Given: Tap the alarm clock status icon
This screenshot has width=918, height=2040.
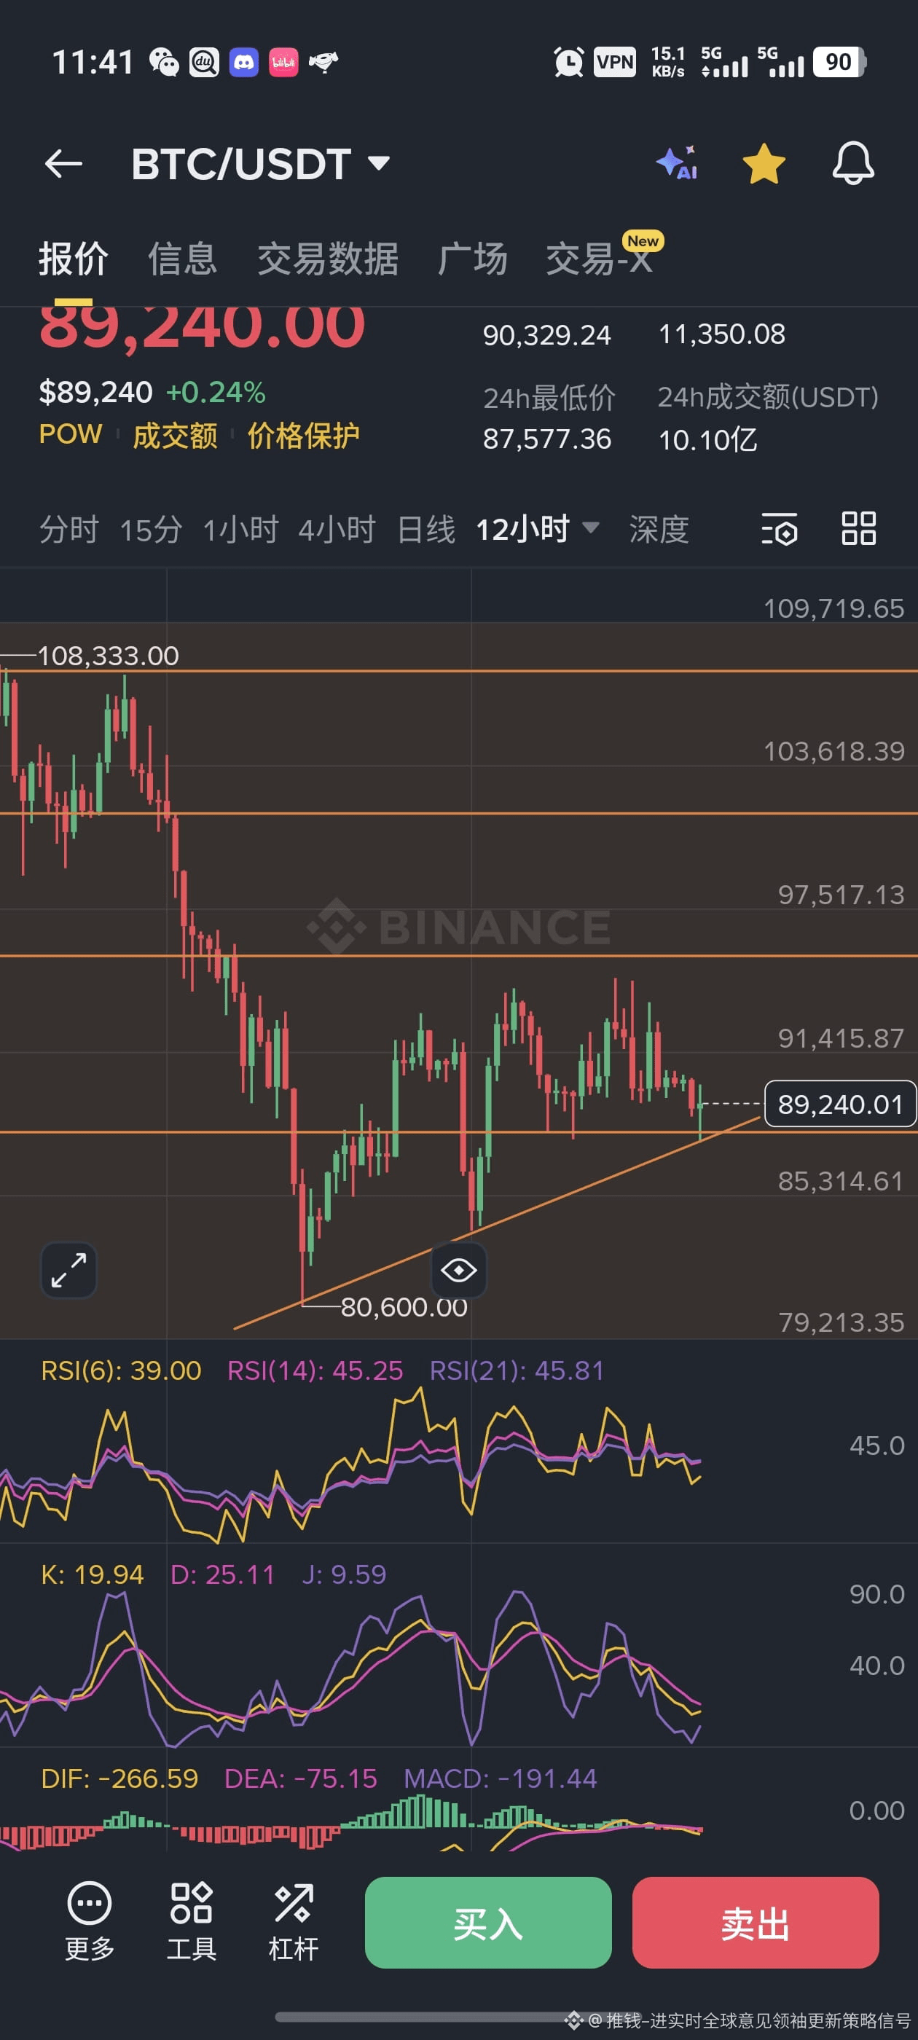Looking at the screenshot, I should click(x=569, y=62).
